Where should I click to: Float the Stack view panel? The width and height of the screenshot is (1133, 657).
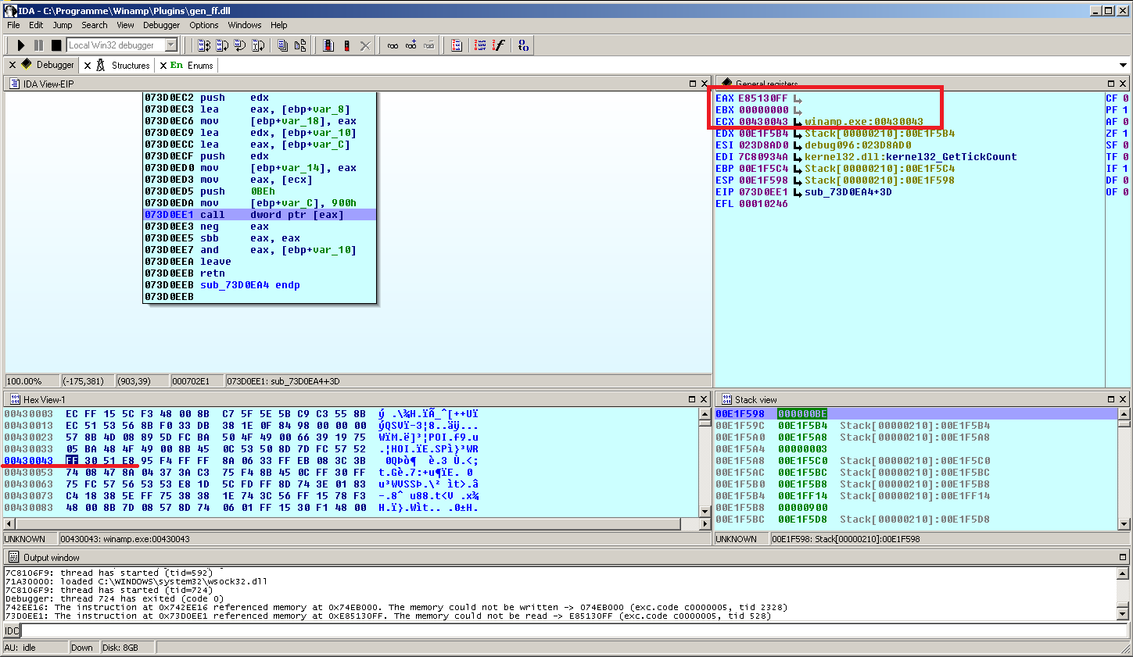point(1111,399)
